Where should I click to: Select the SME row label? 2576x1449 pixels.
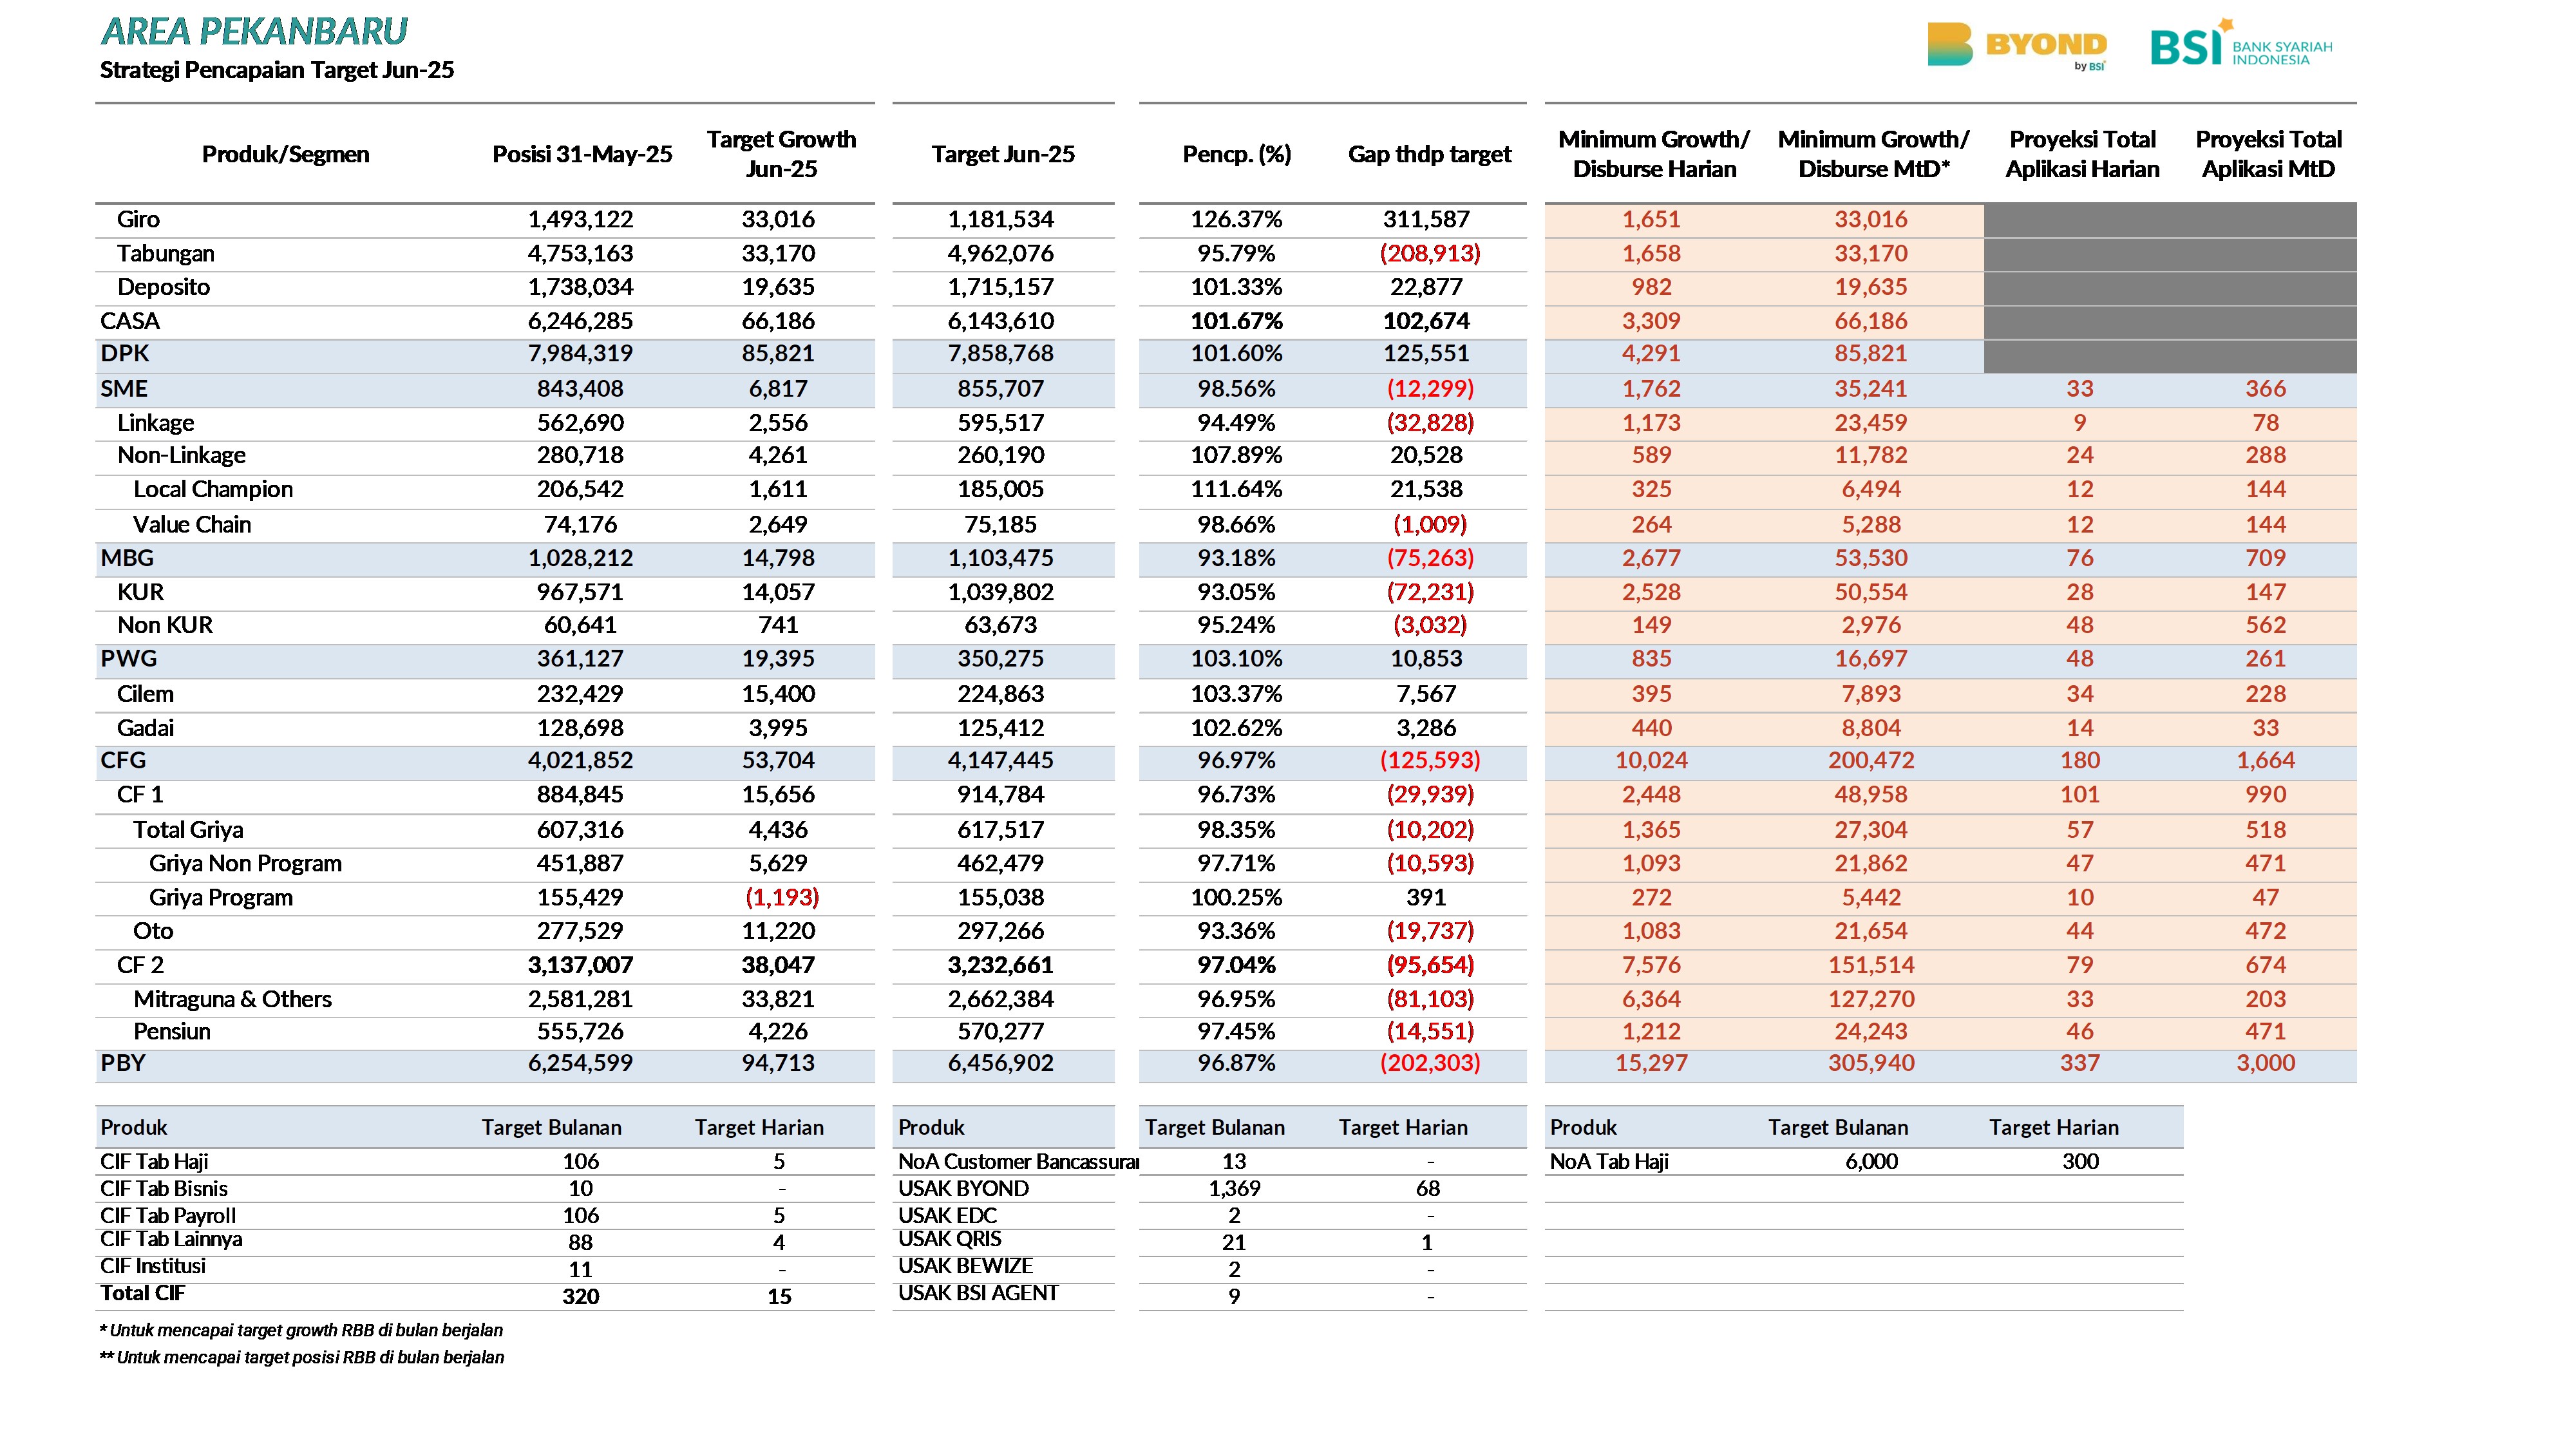[124, 388]
